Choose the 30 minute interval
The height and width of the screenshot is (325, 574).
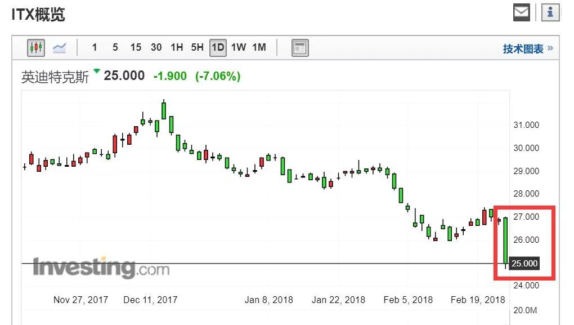156,48
